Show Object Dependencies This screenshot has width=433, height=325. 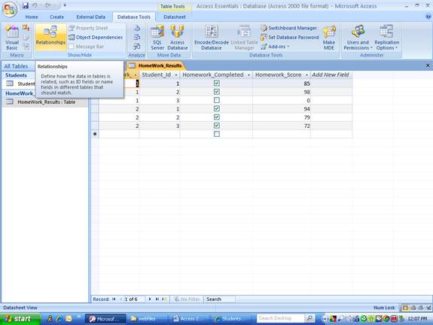(96, 38)
